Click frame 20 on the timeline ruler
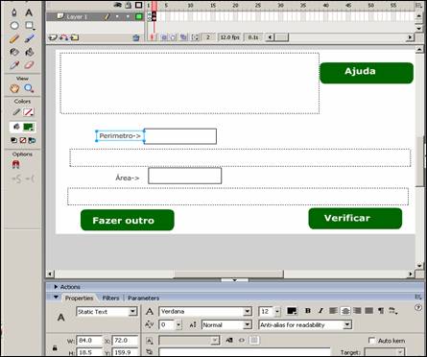Screen dimensions: 427x357 coord(235,6)
